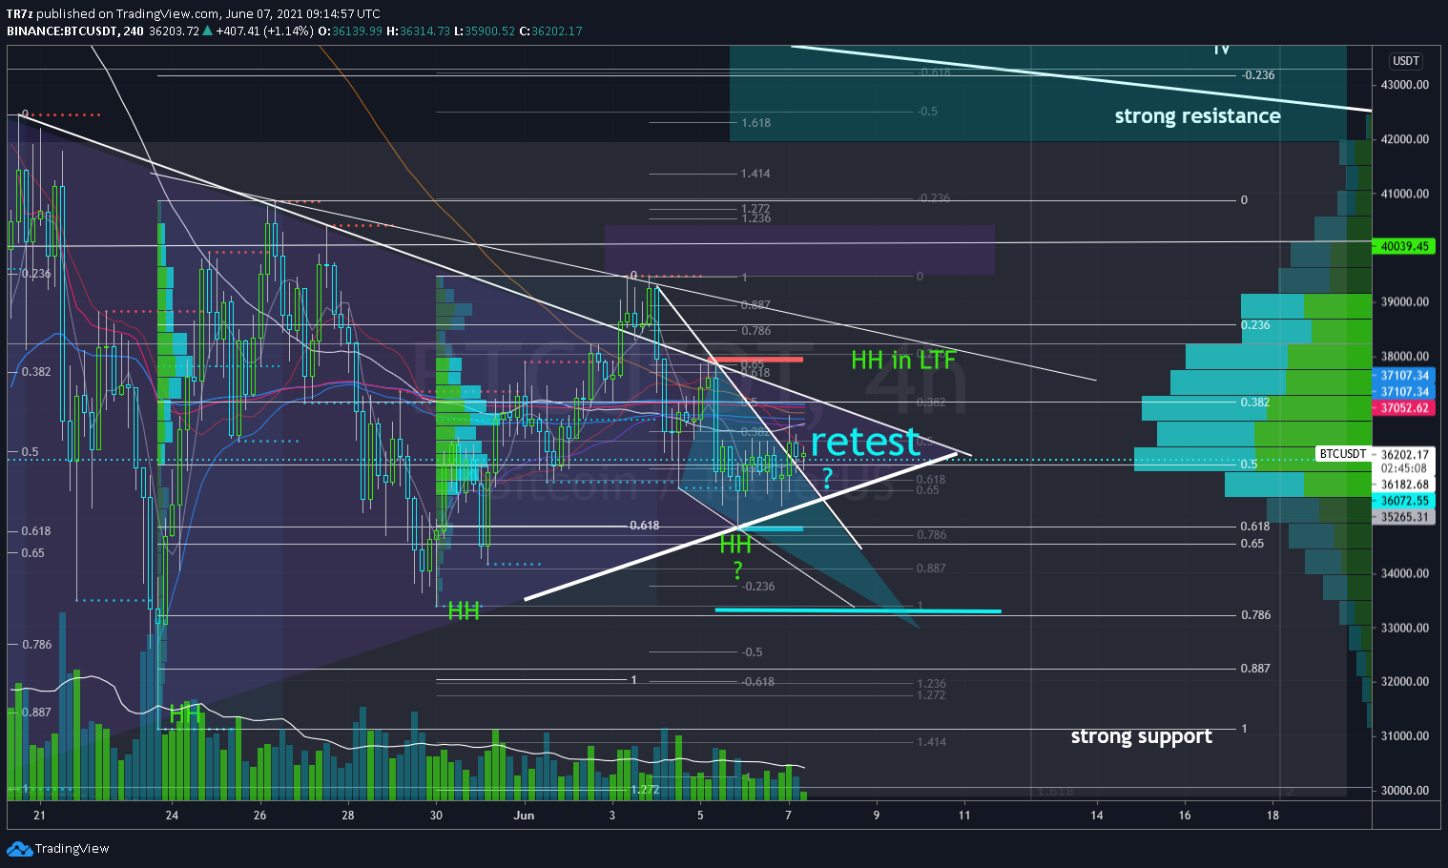Click the cyan 'retest' annotation label

point(865,442)
